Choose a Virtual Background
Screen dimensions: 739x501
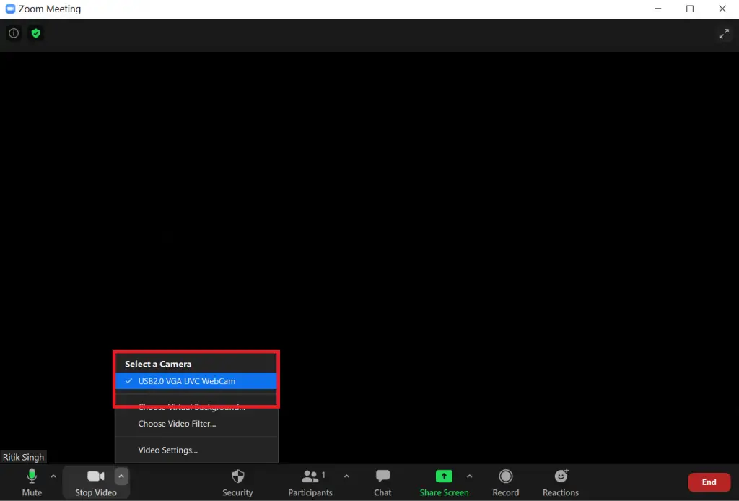191,406
